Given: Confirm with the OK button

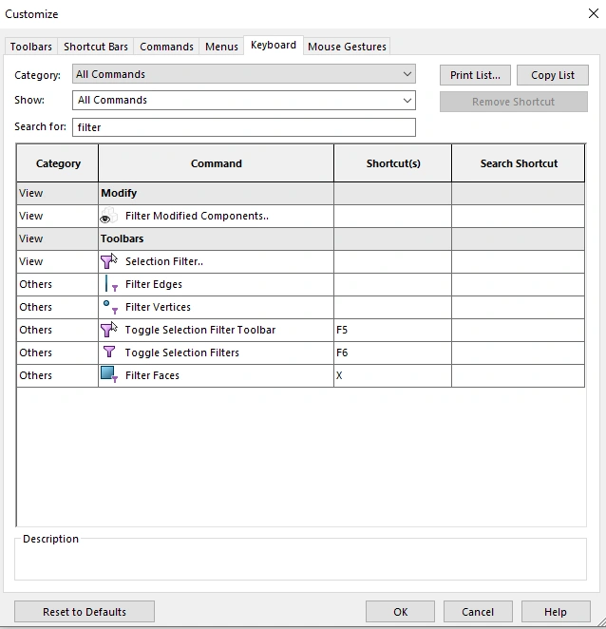Looking at the screenshot, I should tap(400, 612).
